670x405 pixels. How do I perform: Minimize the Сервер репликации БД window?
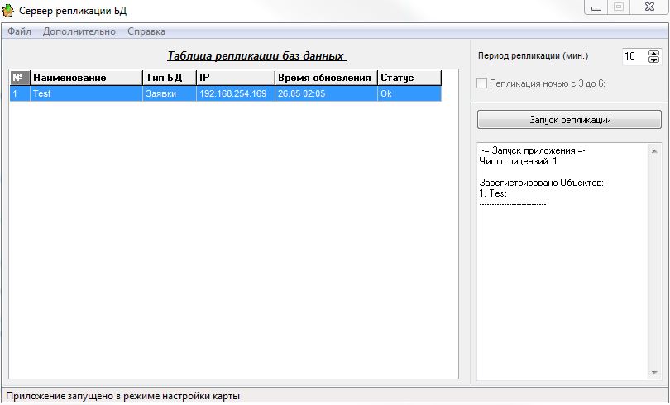[x=596, y=7]
